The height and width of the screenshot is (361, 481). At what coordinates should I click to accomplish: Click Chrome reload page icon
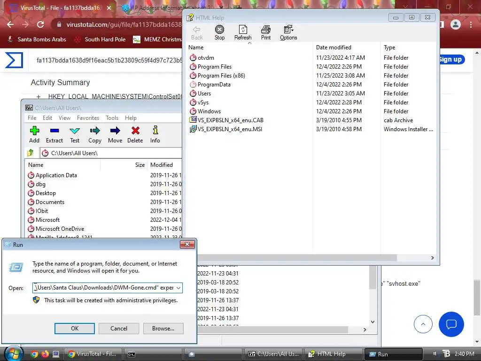40,24
